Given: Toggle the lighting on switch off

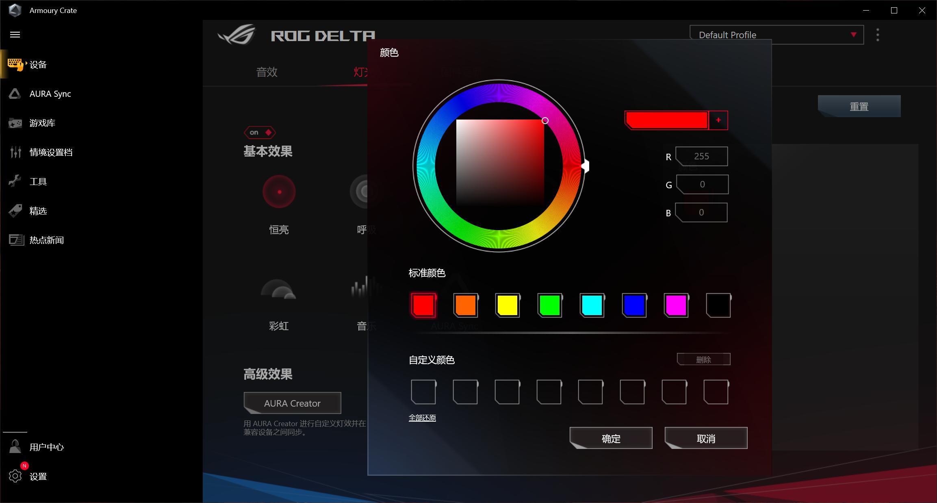Looking at the screenshot, I should tap(260, 133).
